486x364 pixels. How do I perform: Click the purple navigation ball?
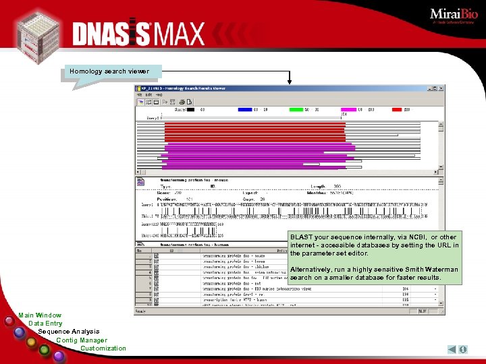[59, 357]
